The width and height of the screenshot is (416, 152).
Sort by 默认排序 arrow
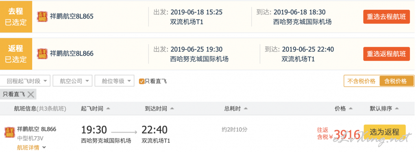(x=397, y=109)
